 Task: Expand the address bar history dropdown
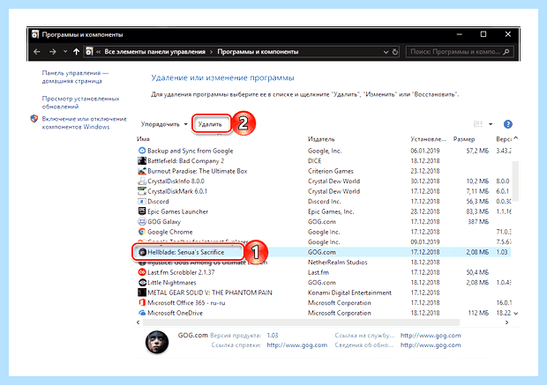pyautogui.click(x=386, y=52)
